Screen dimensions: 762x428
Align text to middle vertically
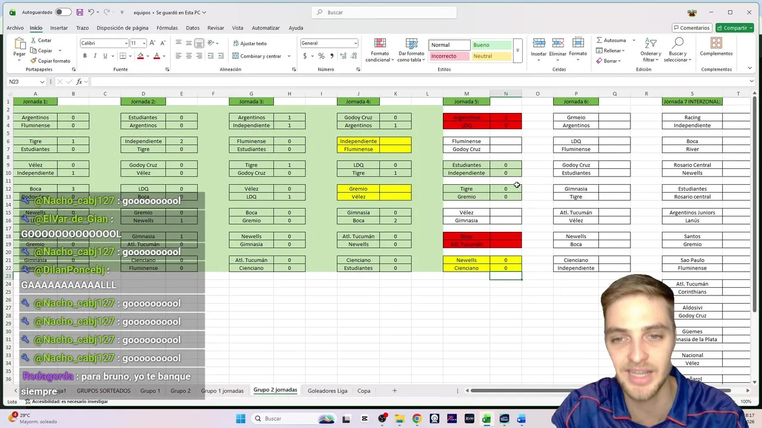pyautogui.click(x=189, y=43)
